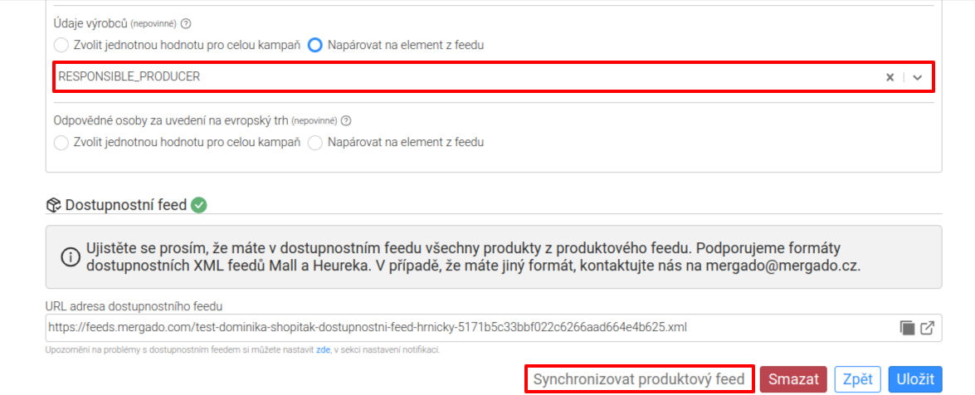Image resolution: width=975 pixels, height=395 pixels.
Task: Click the Zpět button
Action: 857,379
